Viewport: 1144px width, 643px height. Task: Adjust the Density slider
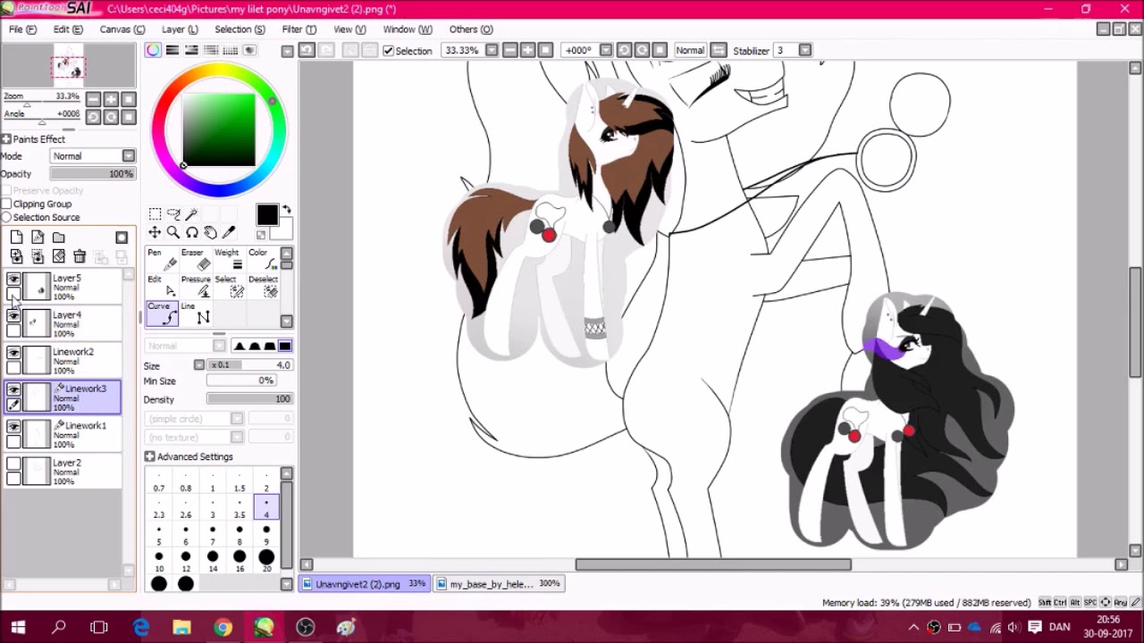pyautogui.click(x=249, y=399)
